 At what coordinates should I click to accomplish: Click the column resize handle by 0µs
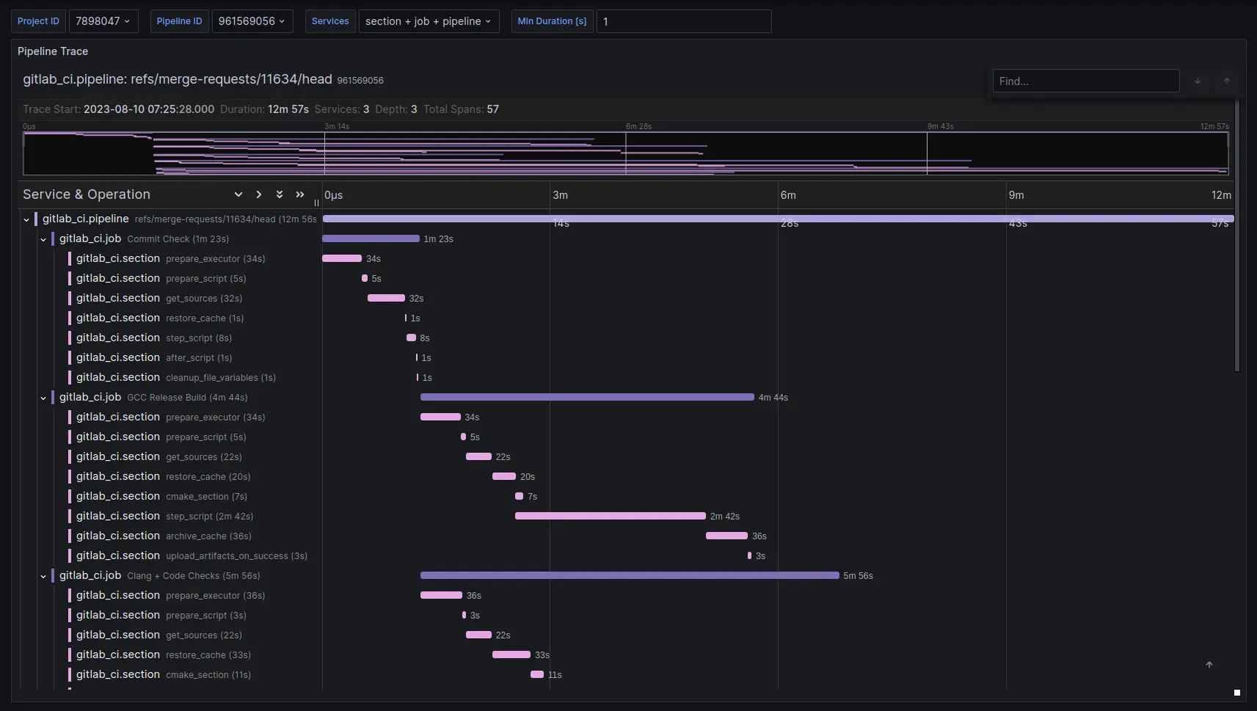pos(317,203)
